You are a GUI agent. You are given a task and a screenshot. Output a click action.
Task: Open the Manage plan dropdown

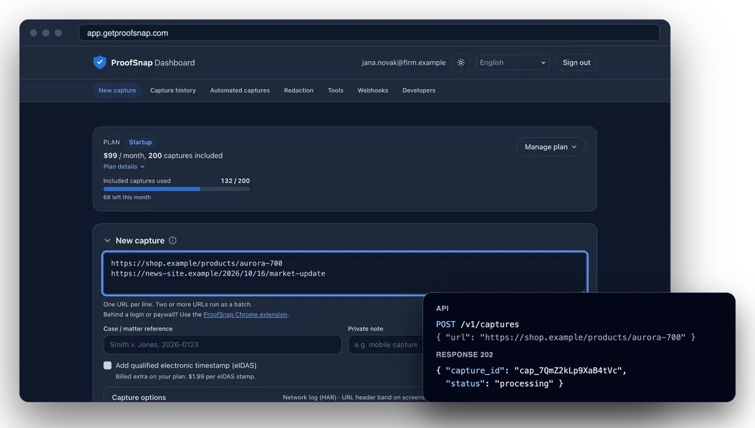point(551,147)
